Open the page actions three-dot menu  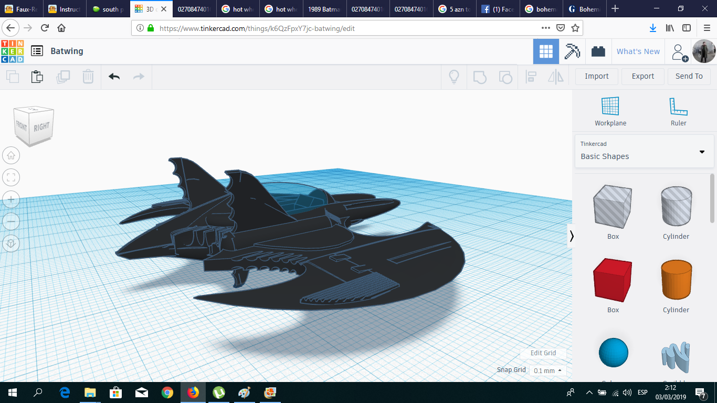(546, 28)
